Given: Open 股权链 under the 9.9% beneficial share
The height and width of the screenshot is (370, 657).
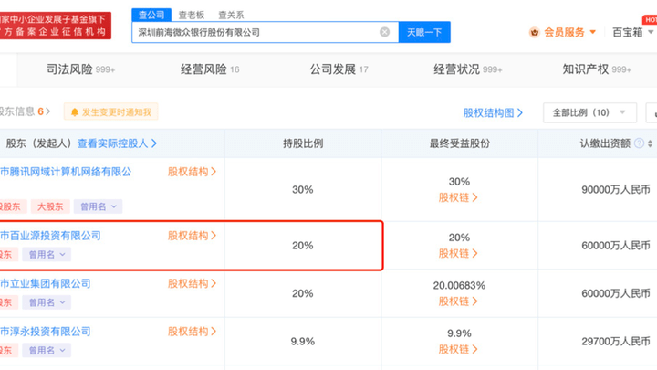Looking at the screenshot, I should click(x=458, y=349).
